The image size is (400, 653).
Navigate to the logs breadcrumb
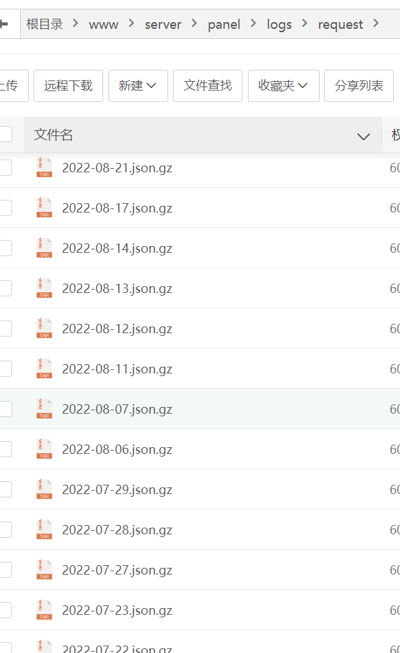279,25
